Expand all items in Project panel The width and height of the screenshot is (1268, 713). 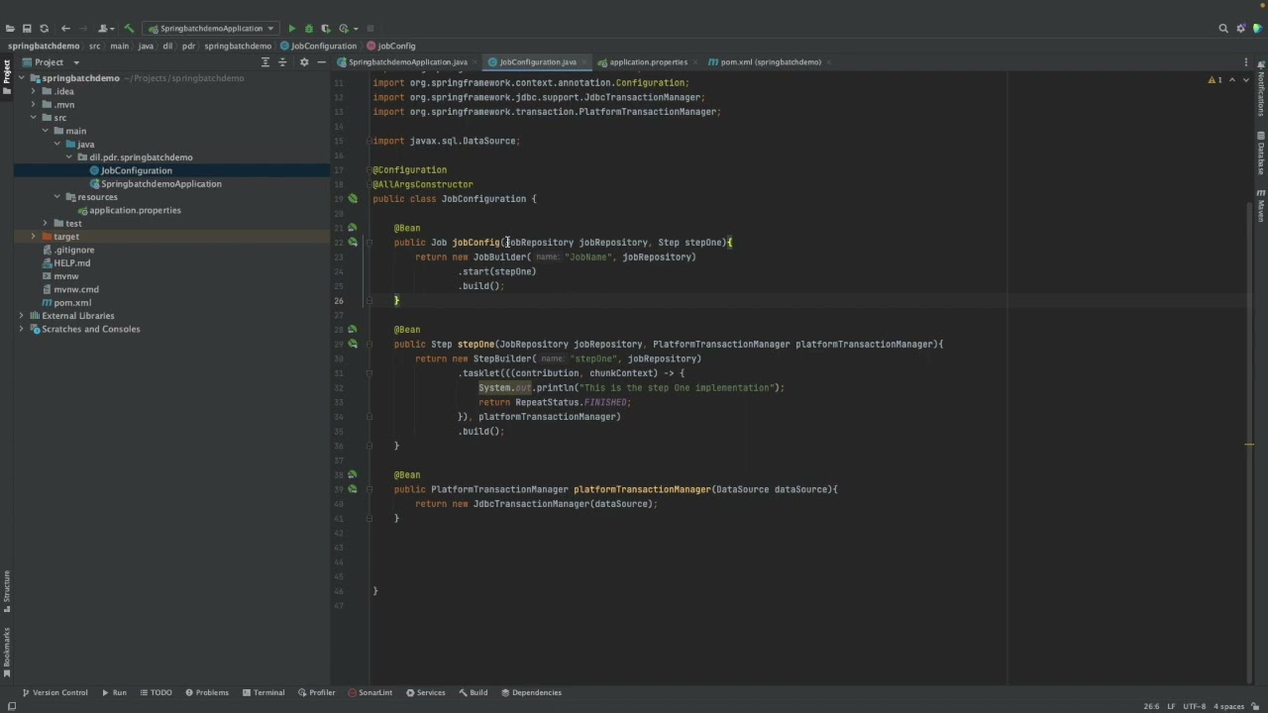point(264,62)
